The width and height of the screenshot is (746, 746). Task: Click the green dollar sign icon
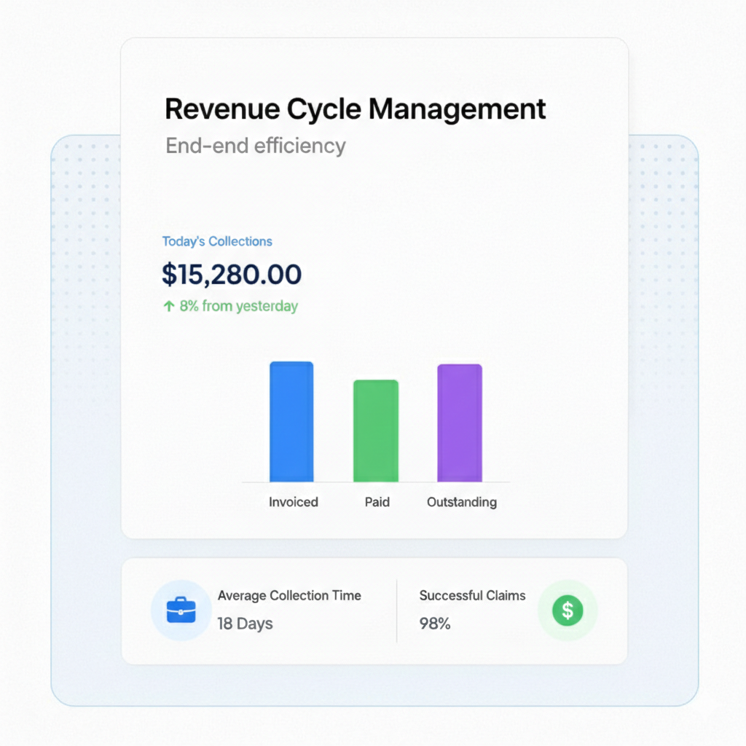pyautogui.click(x=568, y=610)
